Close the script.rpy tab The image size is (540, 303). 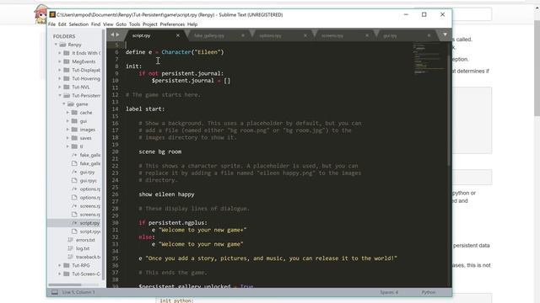178,35
